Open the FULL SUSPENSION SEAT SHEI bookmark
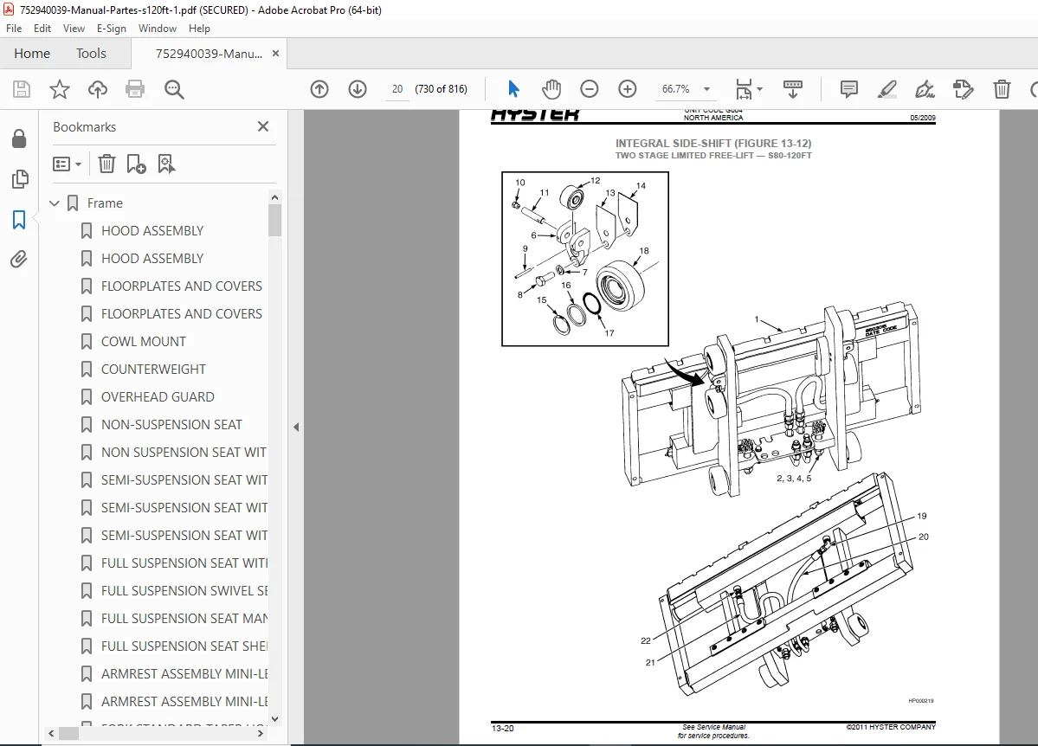The height and width of the screenshot is (746, 1038). pos(184,646)
